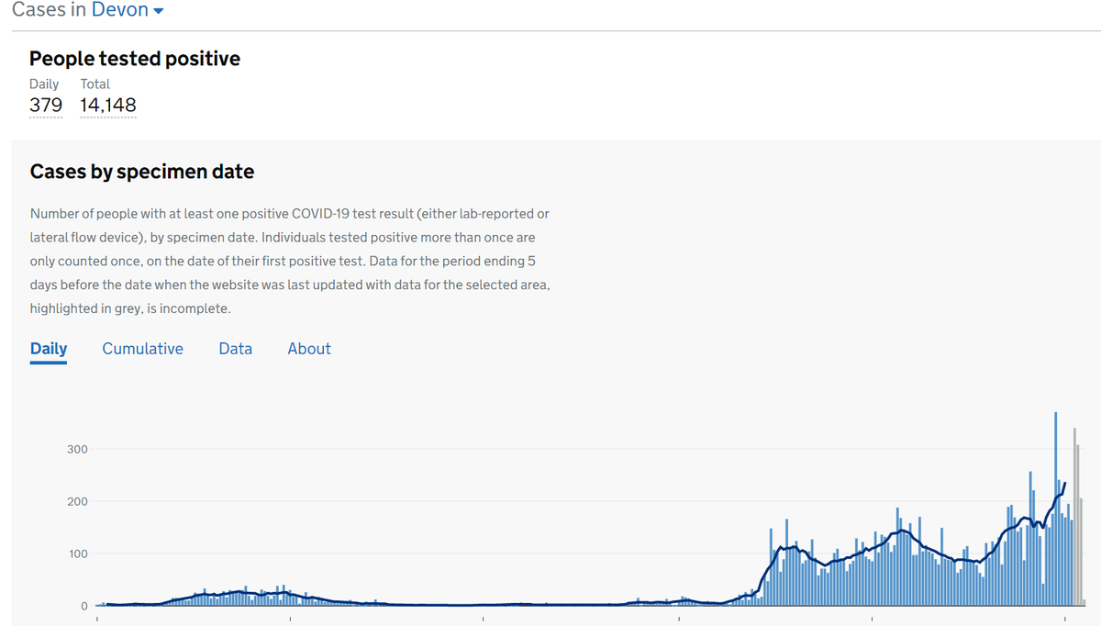
Task: Click the dropdown arrow beside Devon
Action: (158, 12)
